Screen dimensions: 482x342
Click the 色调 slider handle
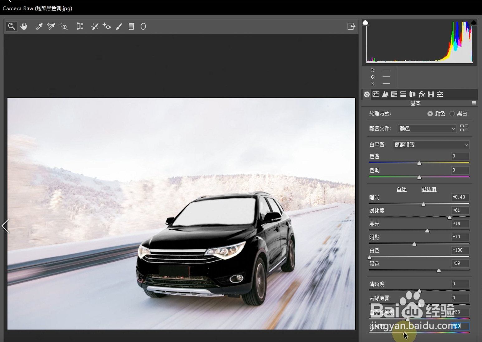pyautogui.click(x=419, y=177)
